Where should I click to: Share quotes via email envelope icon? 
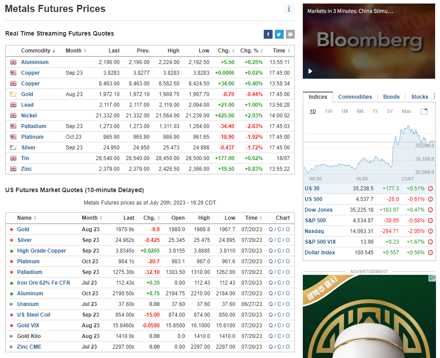290,34
